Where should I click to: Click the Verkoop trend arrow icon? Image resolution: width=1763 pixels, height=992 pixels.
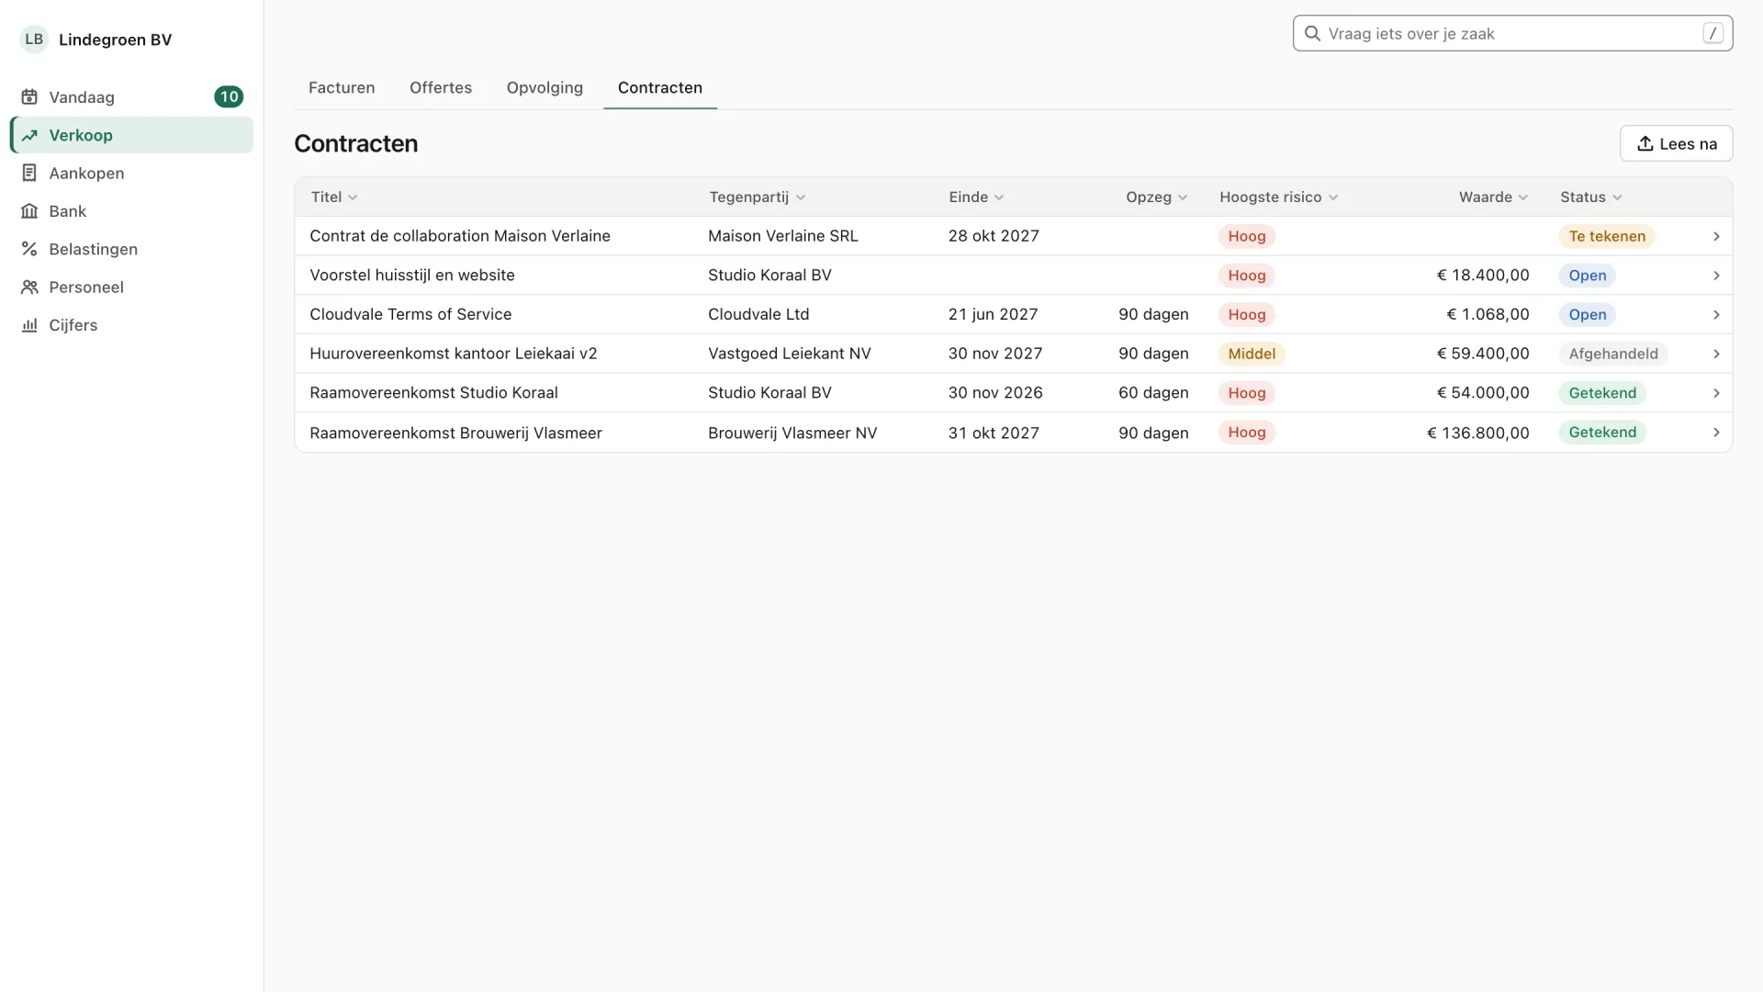click(29, 135)
